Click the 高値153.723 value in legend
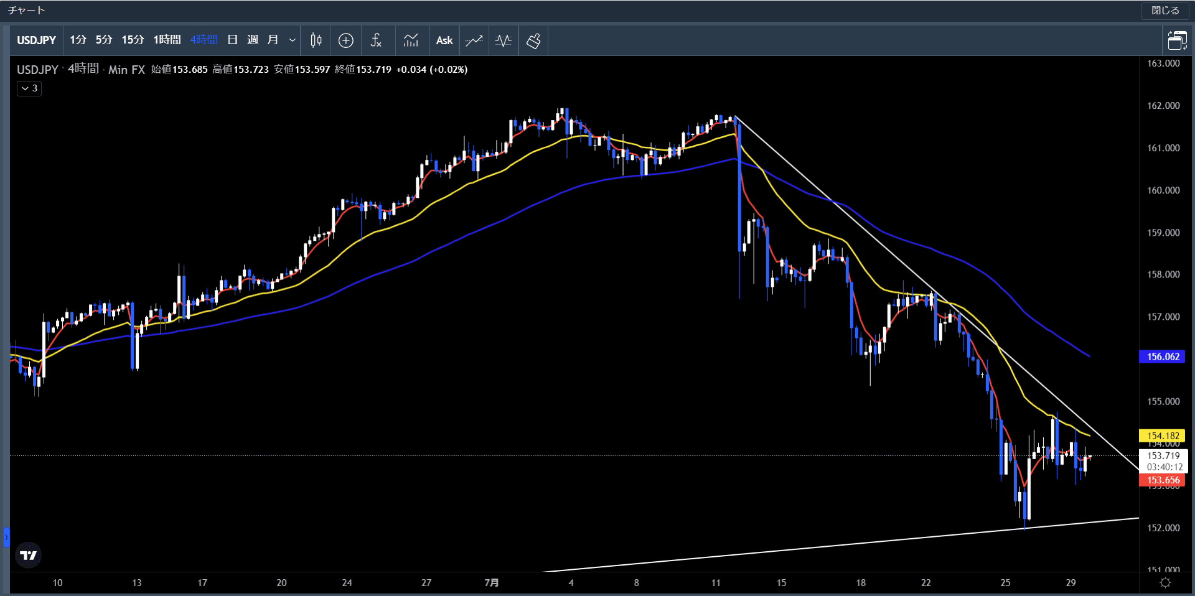Viewport: 1195px width, 596px height. pos(240,70)
